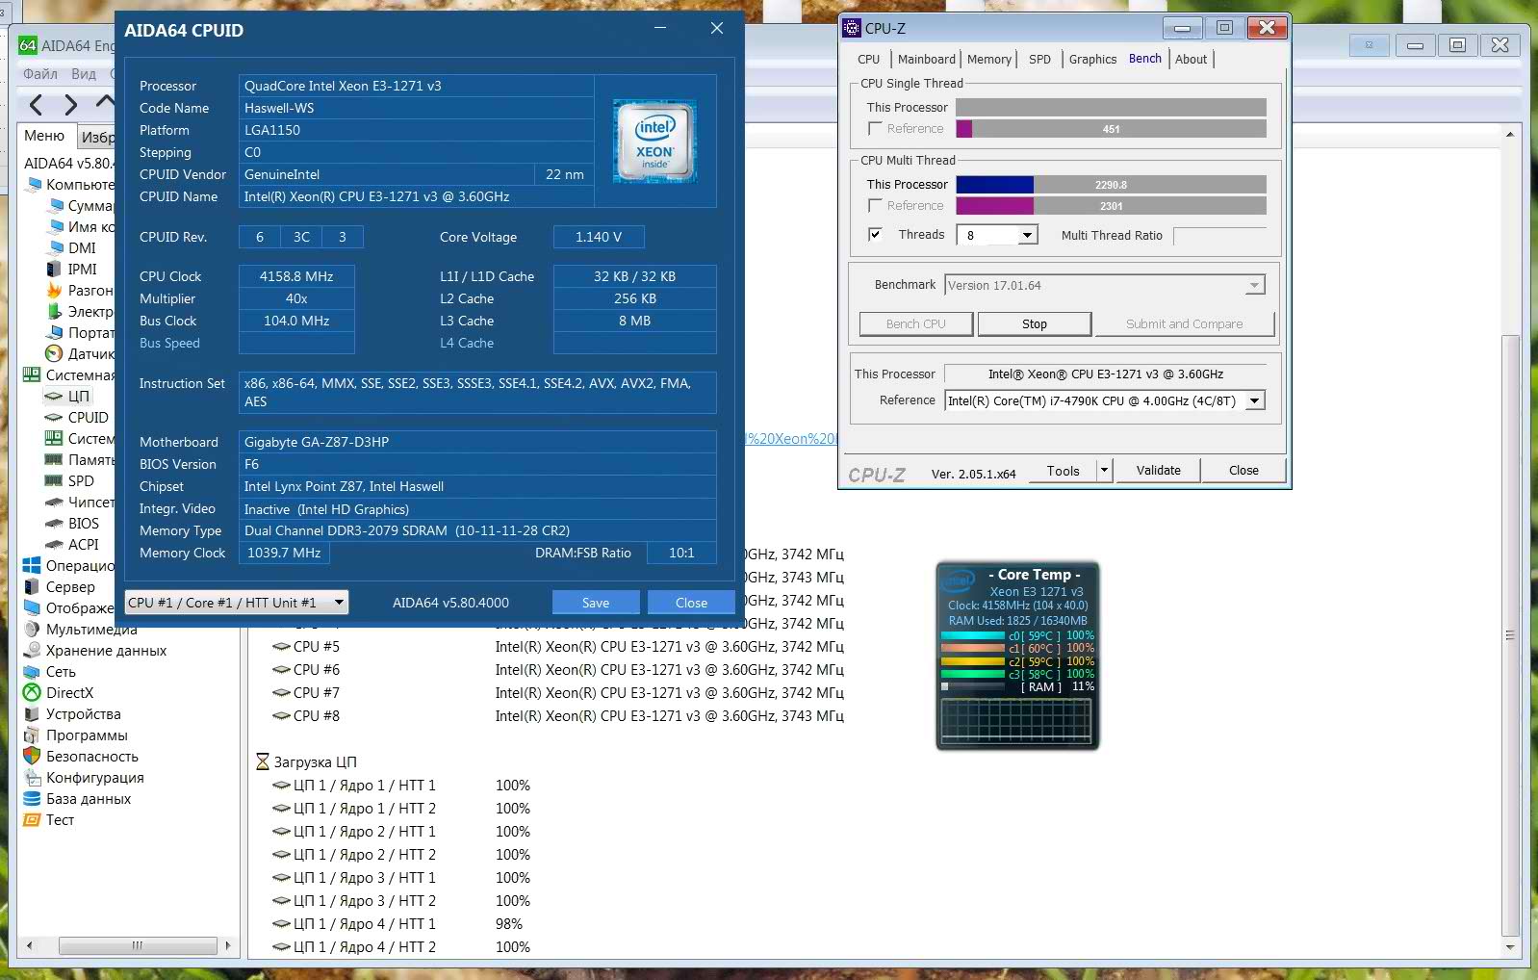Click the Конфигурация icon in tree
This screenshot has width=1538, height=980.
pyautogui.click(x=32, y=777)
